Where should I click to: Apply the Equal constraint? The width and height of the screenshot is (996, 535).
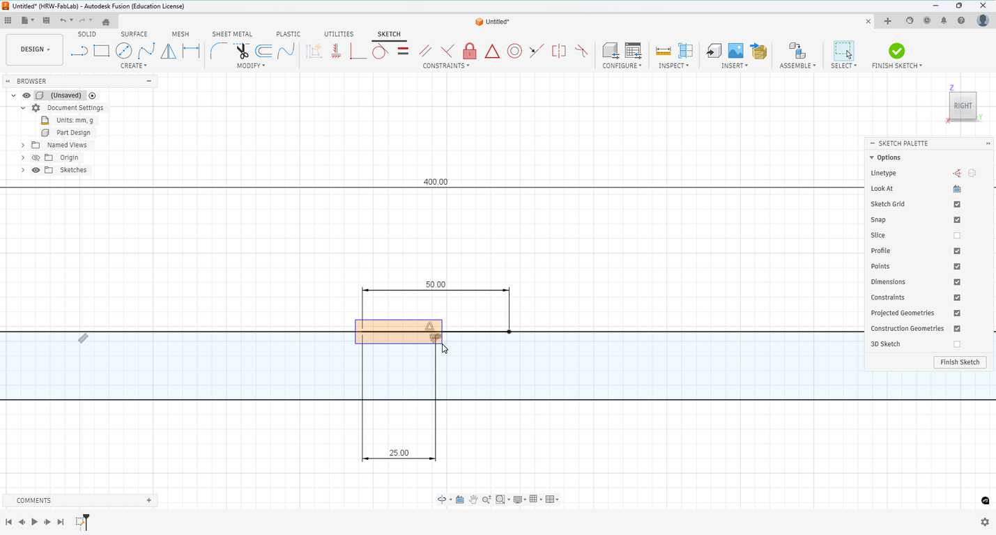point(403,51)
